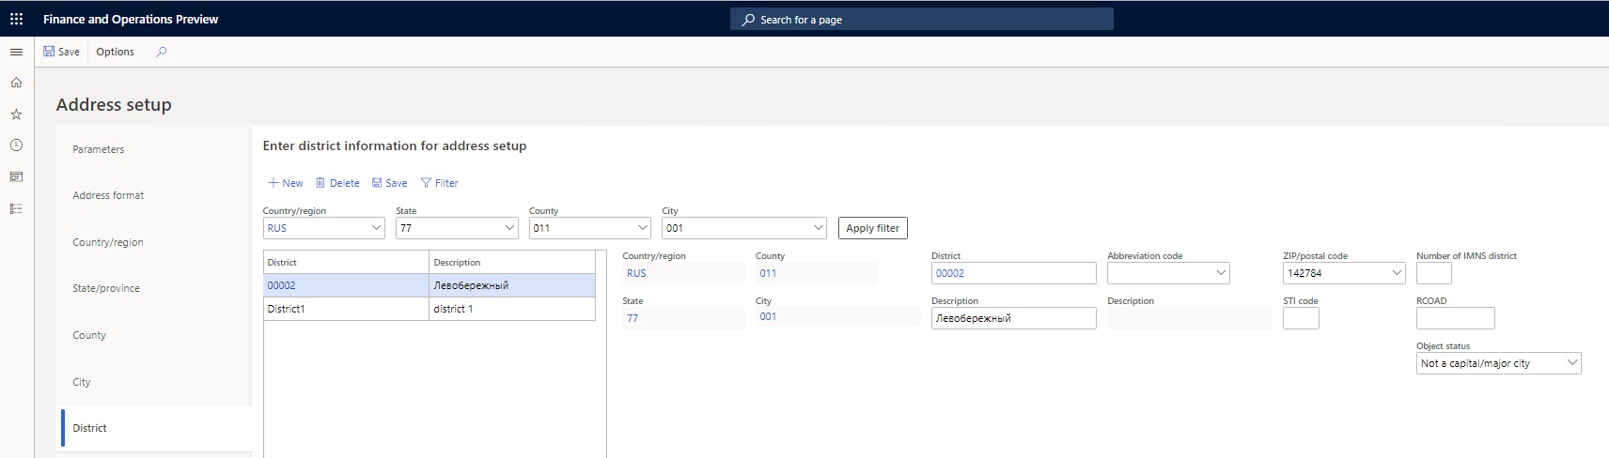Open the app launcher waffle icon

(x=16, y=19)
